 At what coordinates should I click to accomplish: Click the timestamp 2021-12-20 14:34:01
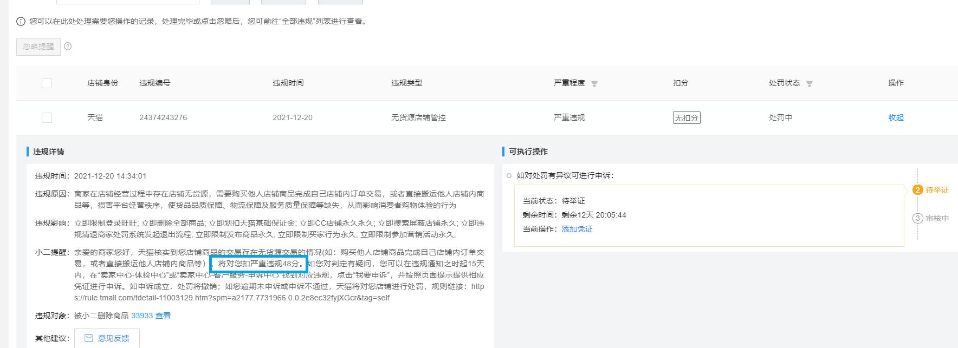click(x=110, y=176)
